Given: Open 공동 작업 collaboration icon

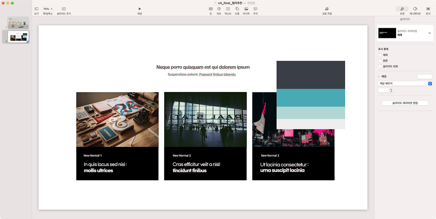Looking at the screenshot, I should [327, 9].
